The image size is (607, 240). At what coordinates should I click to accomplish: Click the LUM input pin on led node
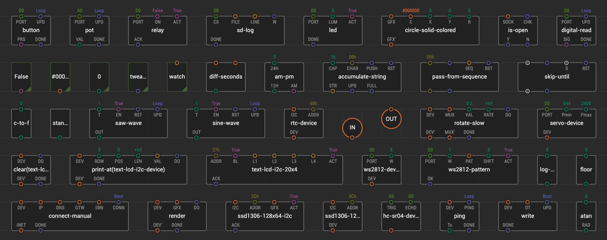point(333,16)
